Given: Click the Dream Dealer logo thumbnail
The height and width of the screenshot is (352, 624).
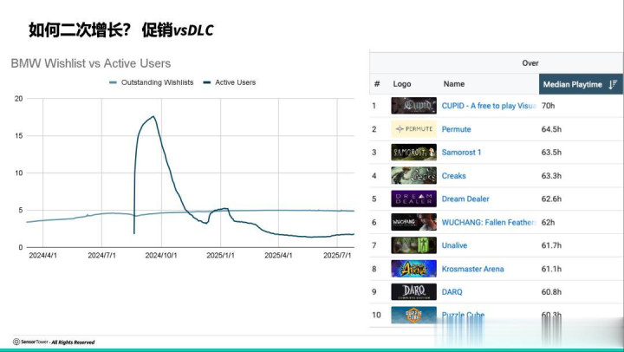Looking at the screenshot, I should point(413,199).
